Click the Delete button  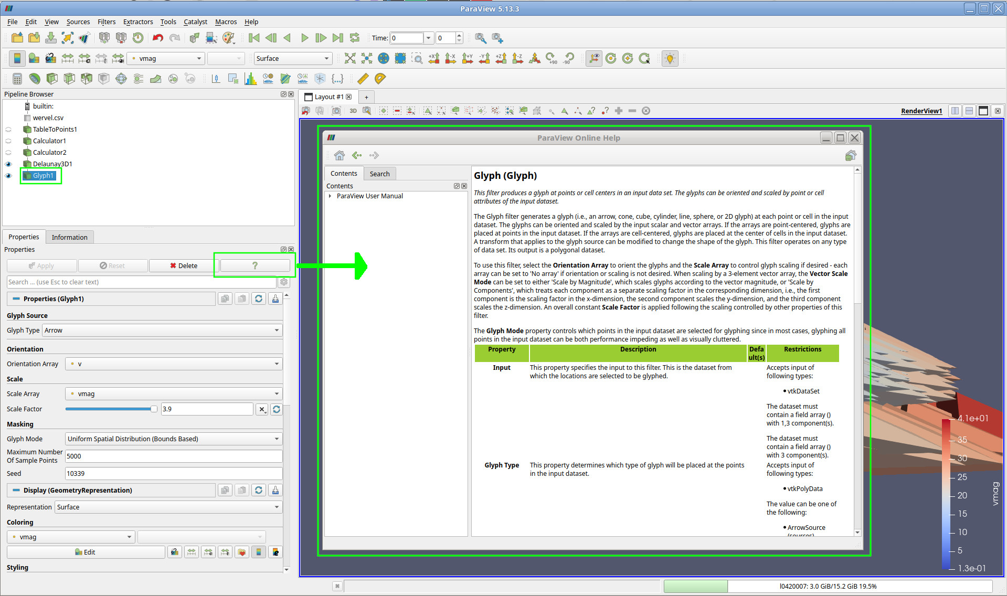coord(184,265)
